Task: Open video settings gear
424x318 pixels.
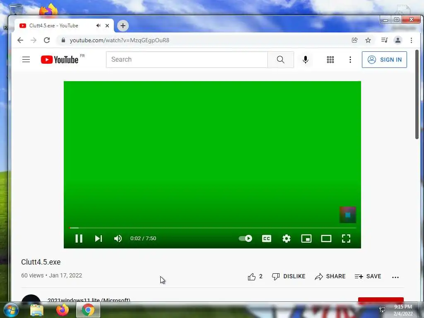Action: pyautogui.click(x=287, y=238)
